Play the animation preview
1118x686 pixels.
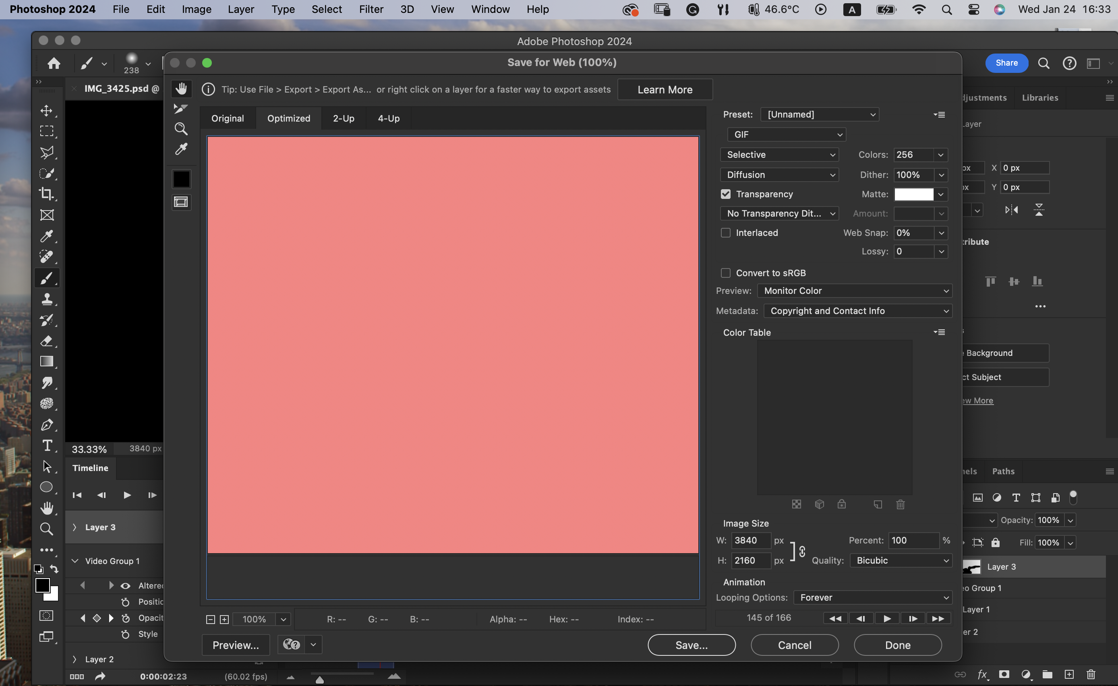click(x=887, y=618)
